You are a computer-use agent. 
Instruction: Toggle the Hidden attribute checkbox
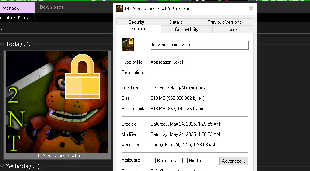(x=185, y=161)
